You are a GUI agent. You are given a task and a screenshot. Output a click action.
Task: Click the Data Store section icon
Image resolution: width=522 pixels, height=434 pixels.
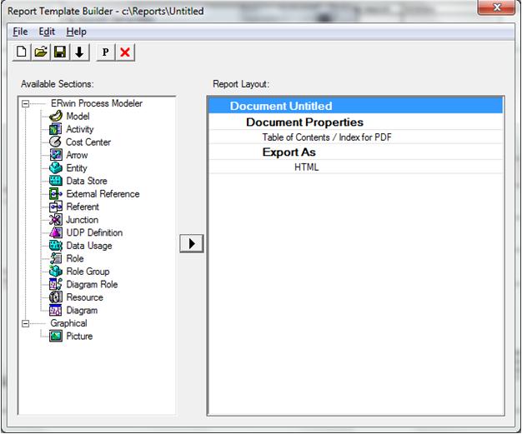pos(56,181)
